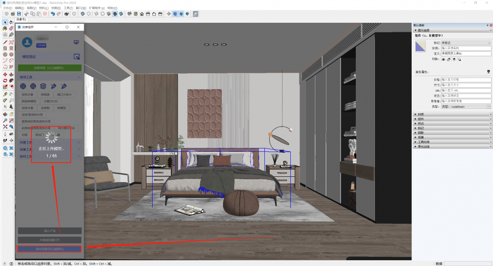This screenshot has height=266, width=493.
Task: Select the Move tool
Action: [5, 75]
